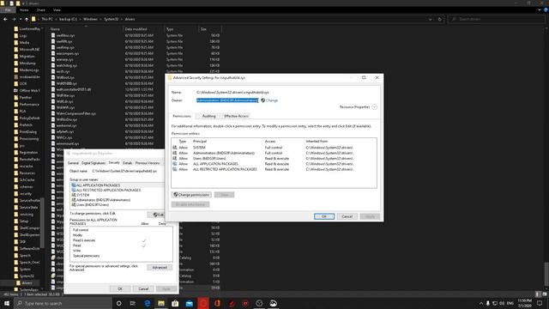This screenshot has height=309, width=549.
Task: Open Microsoft Store from taskbar
Action: (x=175, y=303)
